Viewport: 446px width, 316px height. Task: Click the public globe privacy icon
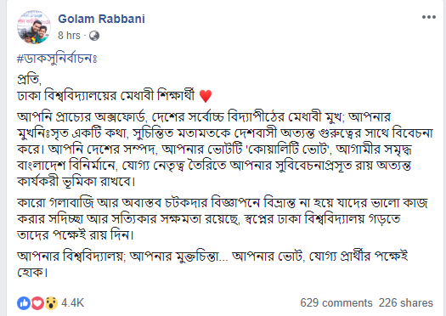[x=94, y=36]
